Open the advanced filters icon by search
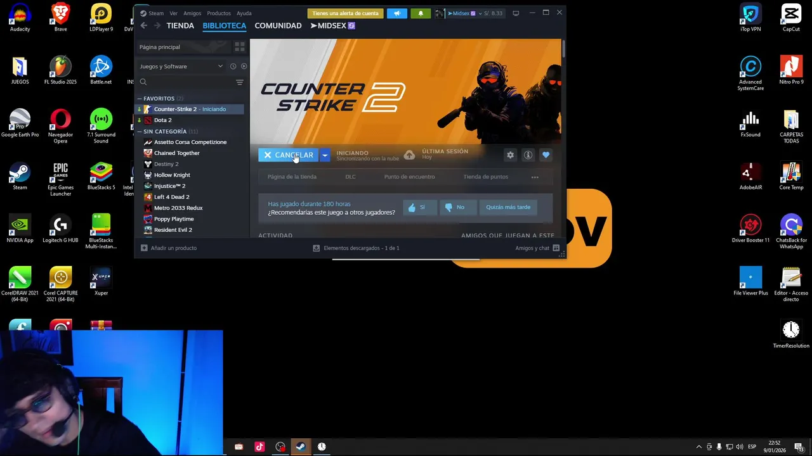 (240, 82)
